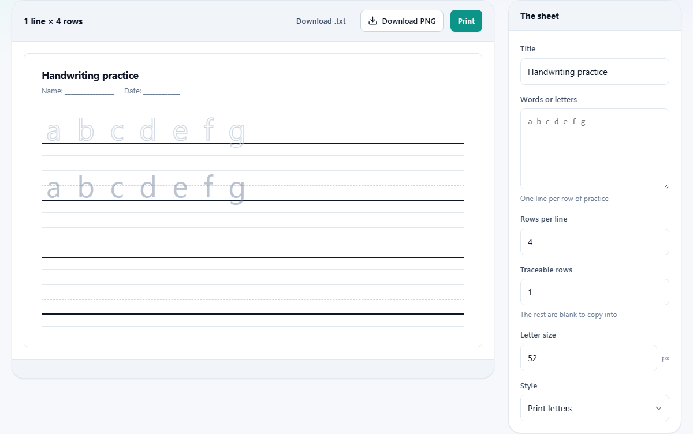The width and height of the screenshot is (693, 434).
Task: Click the download arrow icon in PNG button
Action: click(x=373, y=21)
